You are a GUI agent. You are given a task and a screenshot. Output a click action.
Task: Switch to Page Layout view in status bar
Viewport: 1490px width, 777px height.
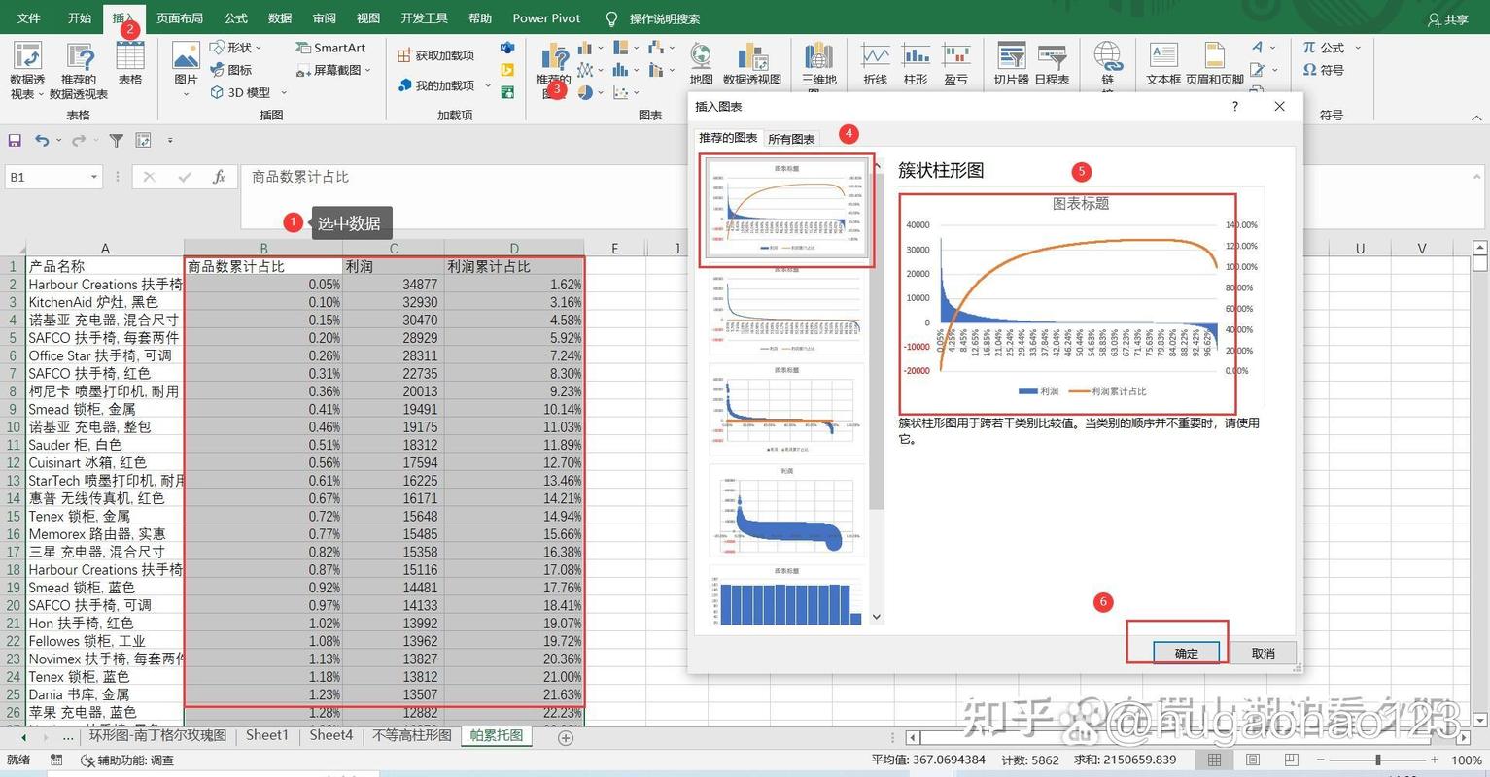pos(1253,760)
